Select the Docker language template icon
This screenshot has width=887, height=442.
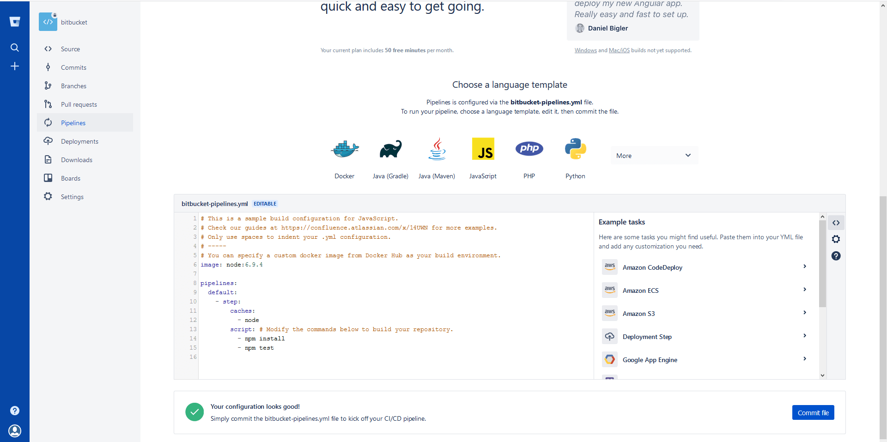click(x=345, y=149)
